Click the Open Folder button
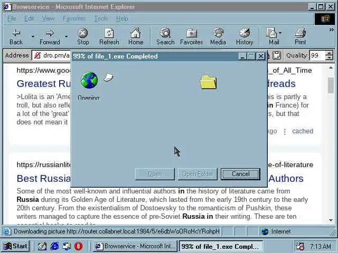The width and height of the screenshot is (338, 253). [198, 174]
